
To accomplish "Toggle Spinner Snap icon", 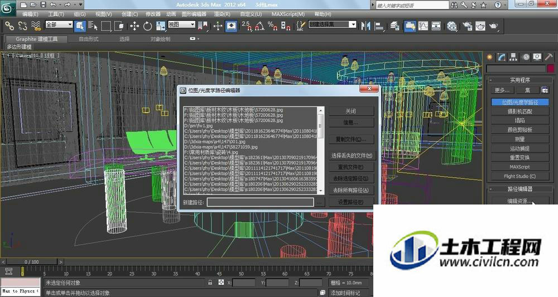I will (x=286, y=26).
